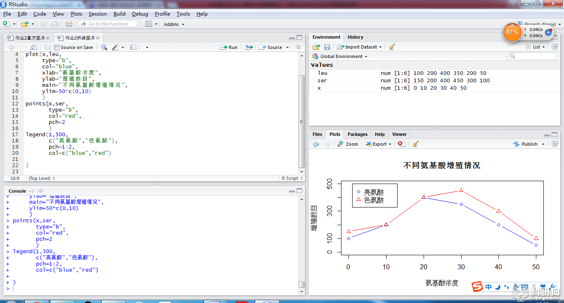Expand recent files arrow beside Open File
The width and height of the screenshot is (564, 303).
(x=33, y=24)
